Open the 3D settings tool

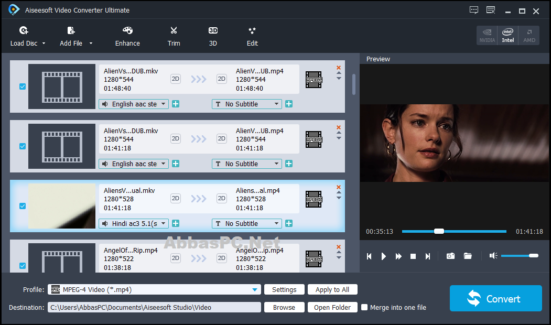click(x=213, y=37)
